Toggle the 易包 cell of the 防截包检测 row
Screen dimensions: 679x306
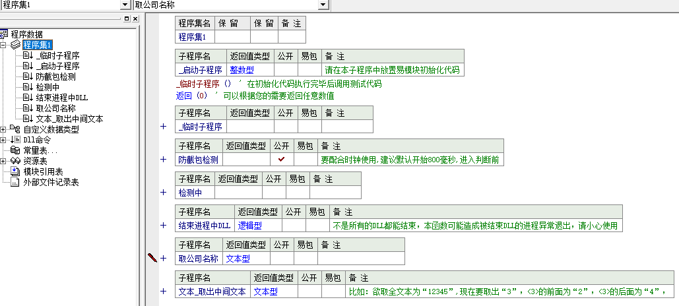306,160
